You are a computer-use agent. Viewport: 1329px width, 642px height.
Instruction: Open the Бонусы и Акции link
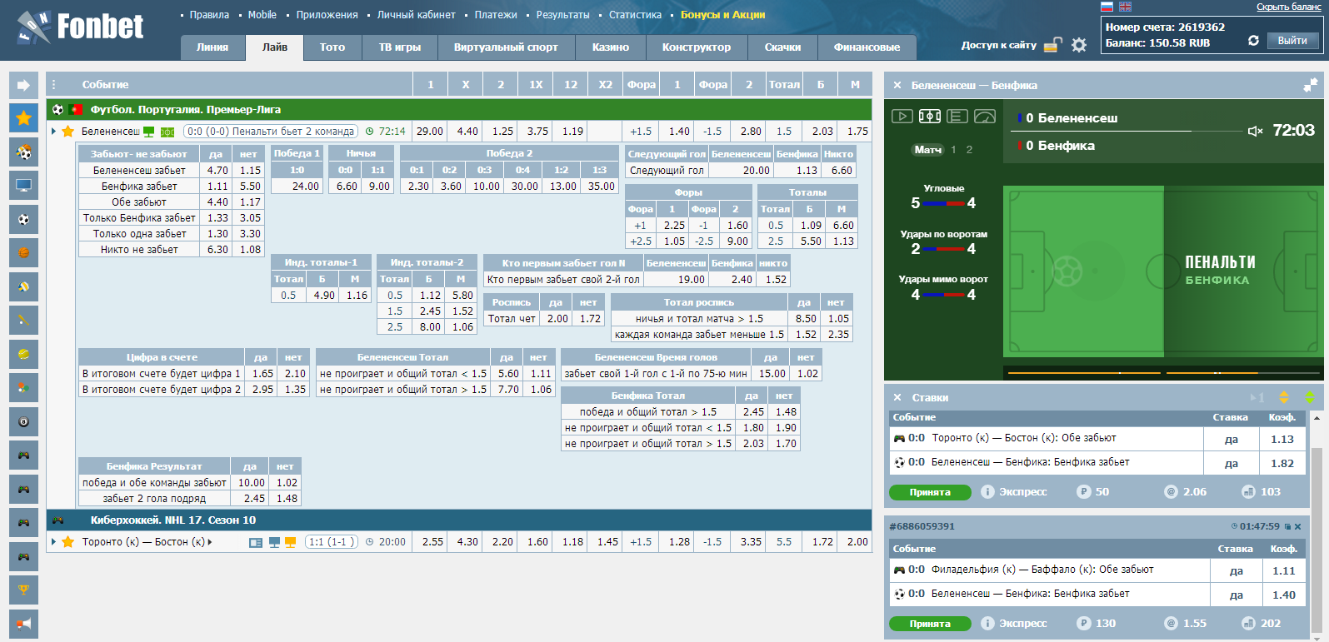pyautogui.click(x=722, y=15)
